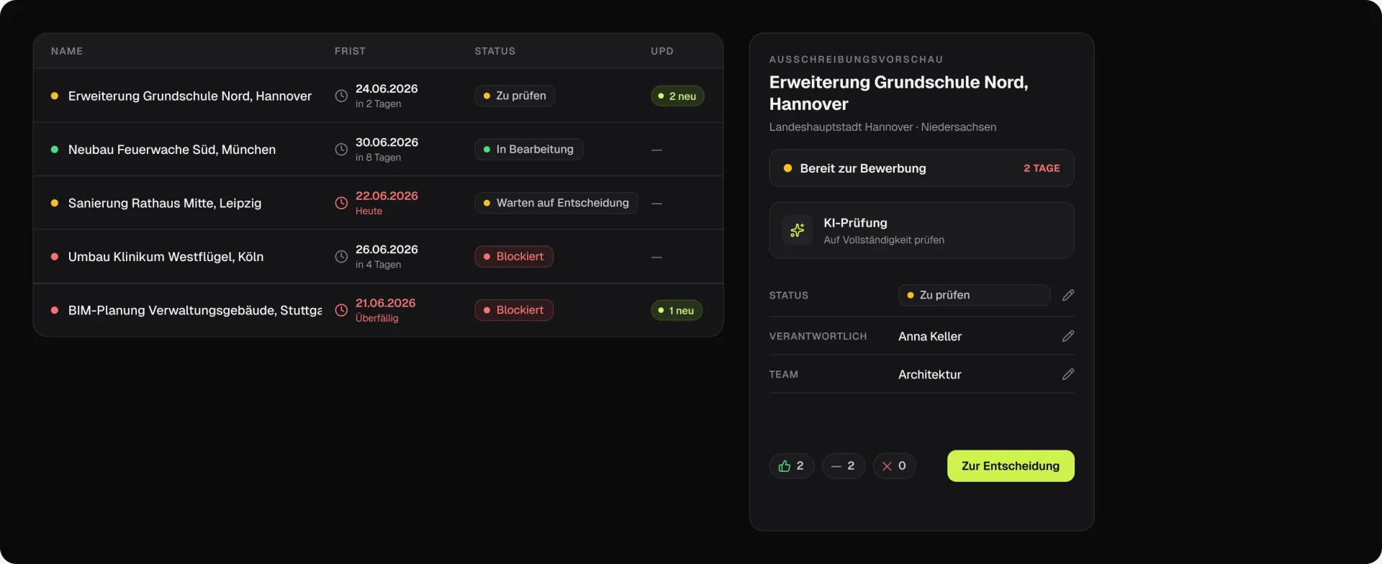Click the team value Architektur
The image size is (1382, 564).
[x=930, y=374]
